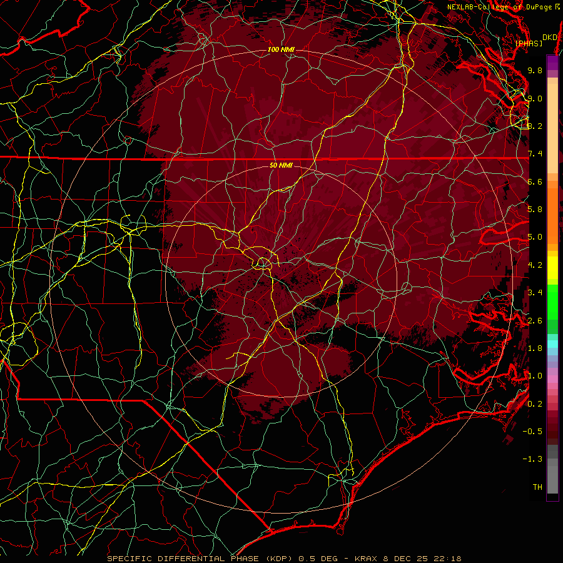The width and height of the screenshot is (563, 563).
Task: Pick the peach segment beside 8.2
Action: pos(552,128)
